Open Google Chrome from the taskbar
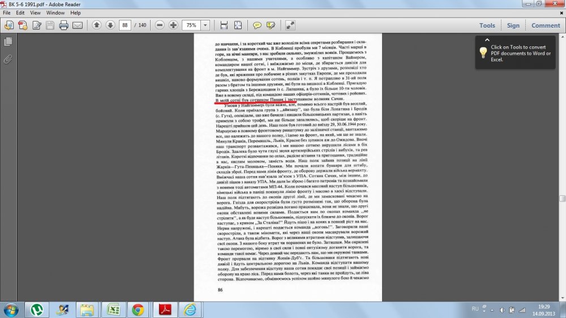Viewport: 566px width, 318px height. click(138, 310)
